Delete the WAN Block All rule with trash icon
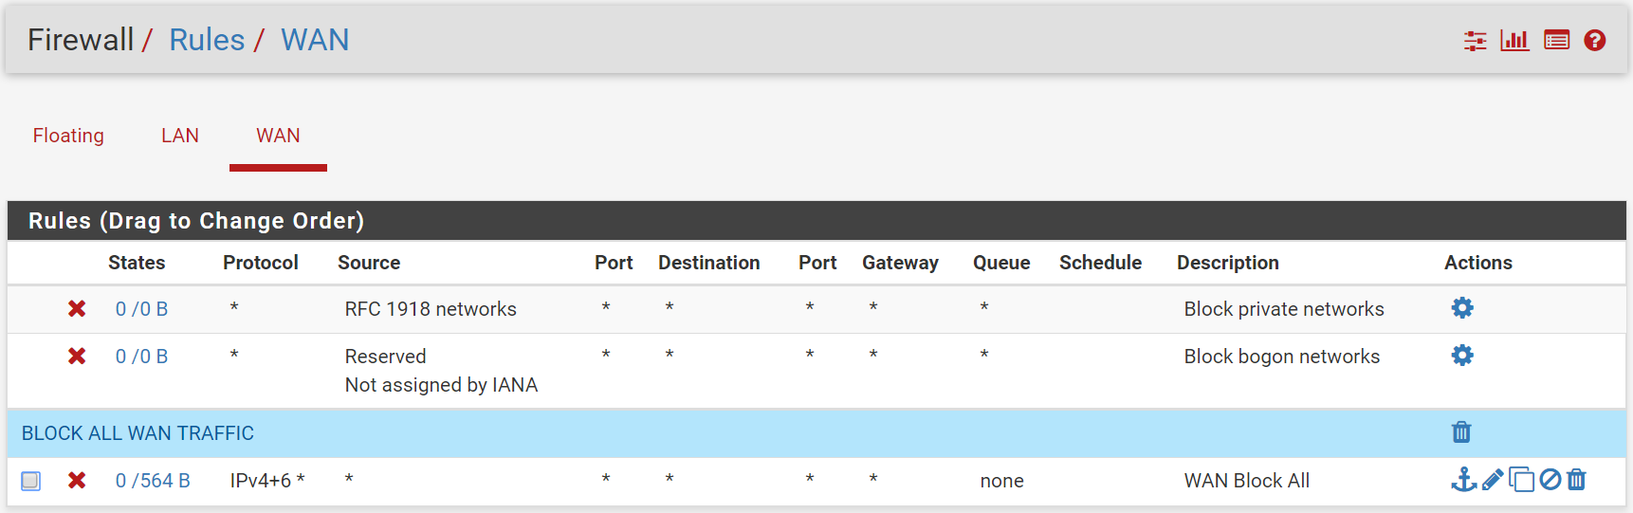The width and height of the screenshot is (1633, 513). (1577, 480)
